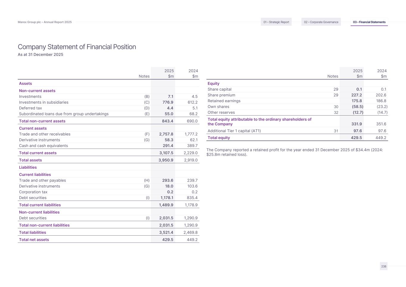This screenshot has height=287, width=406.
Task: Click note 30 beside Own shares
Action: [336, 107]
